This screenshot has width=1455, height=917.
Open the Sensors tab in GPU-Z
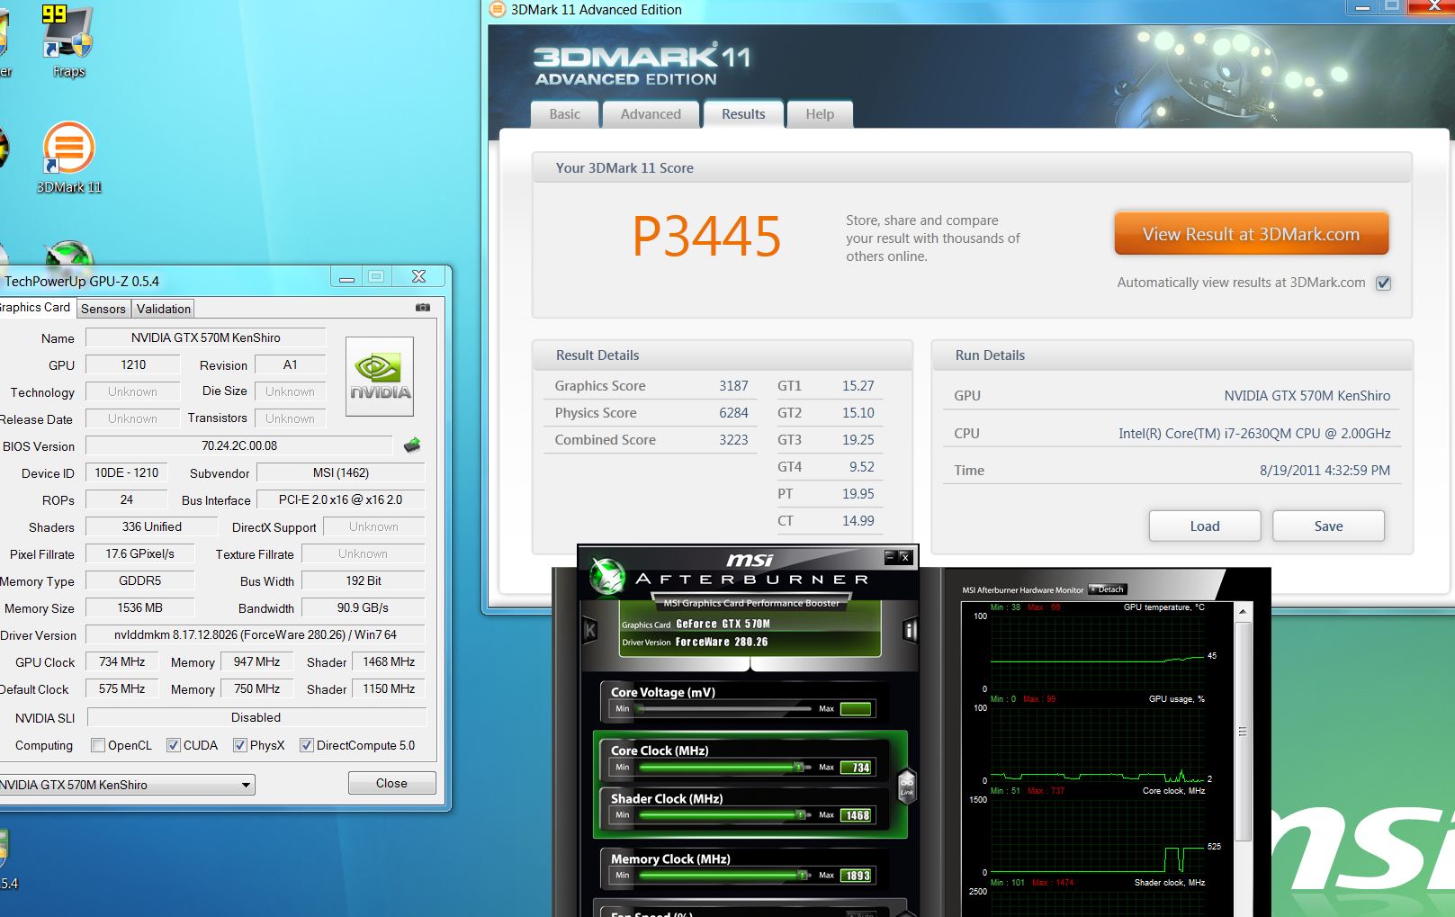tap(103, 309)
